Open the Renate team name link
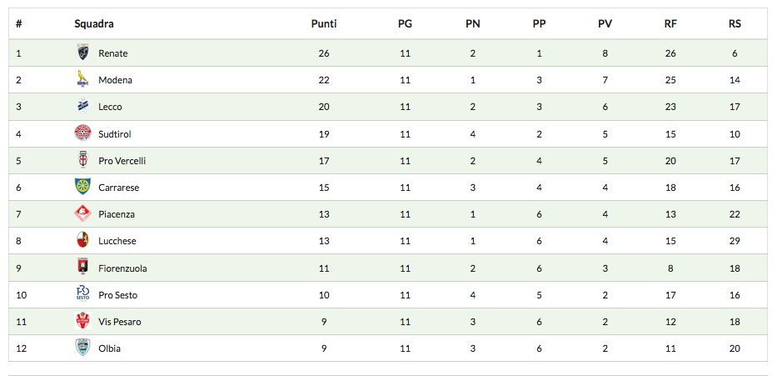Screen dimensions: 777x376 pos(112,53)
